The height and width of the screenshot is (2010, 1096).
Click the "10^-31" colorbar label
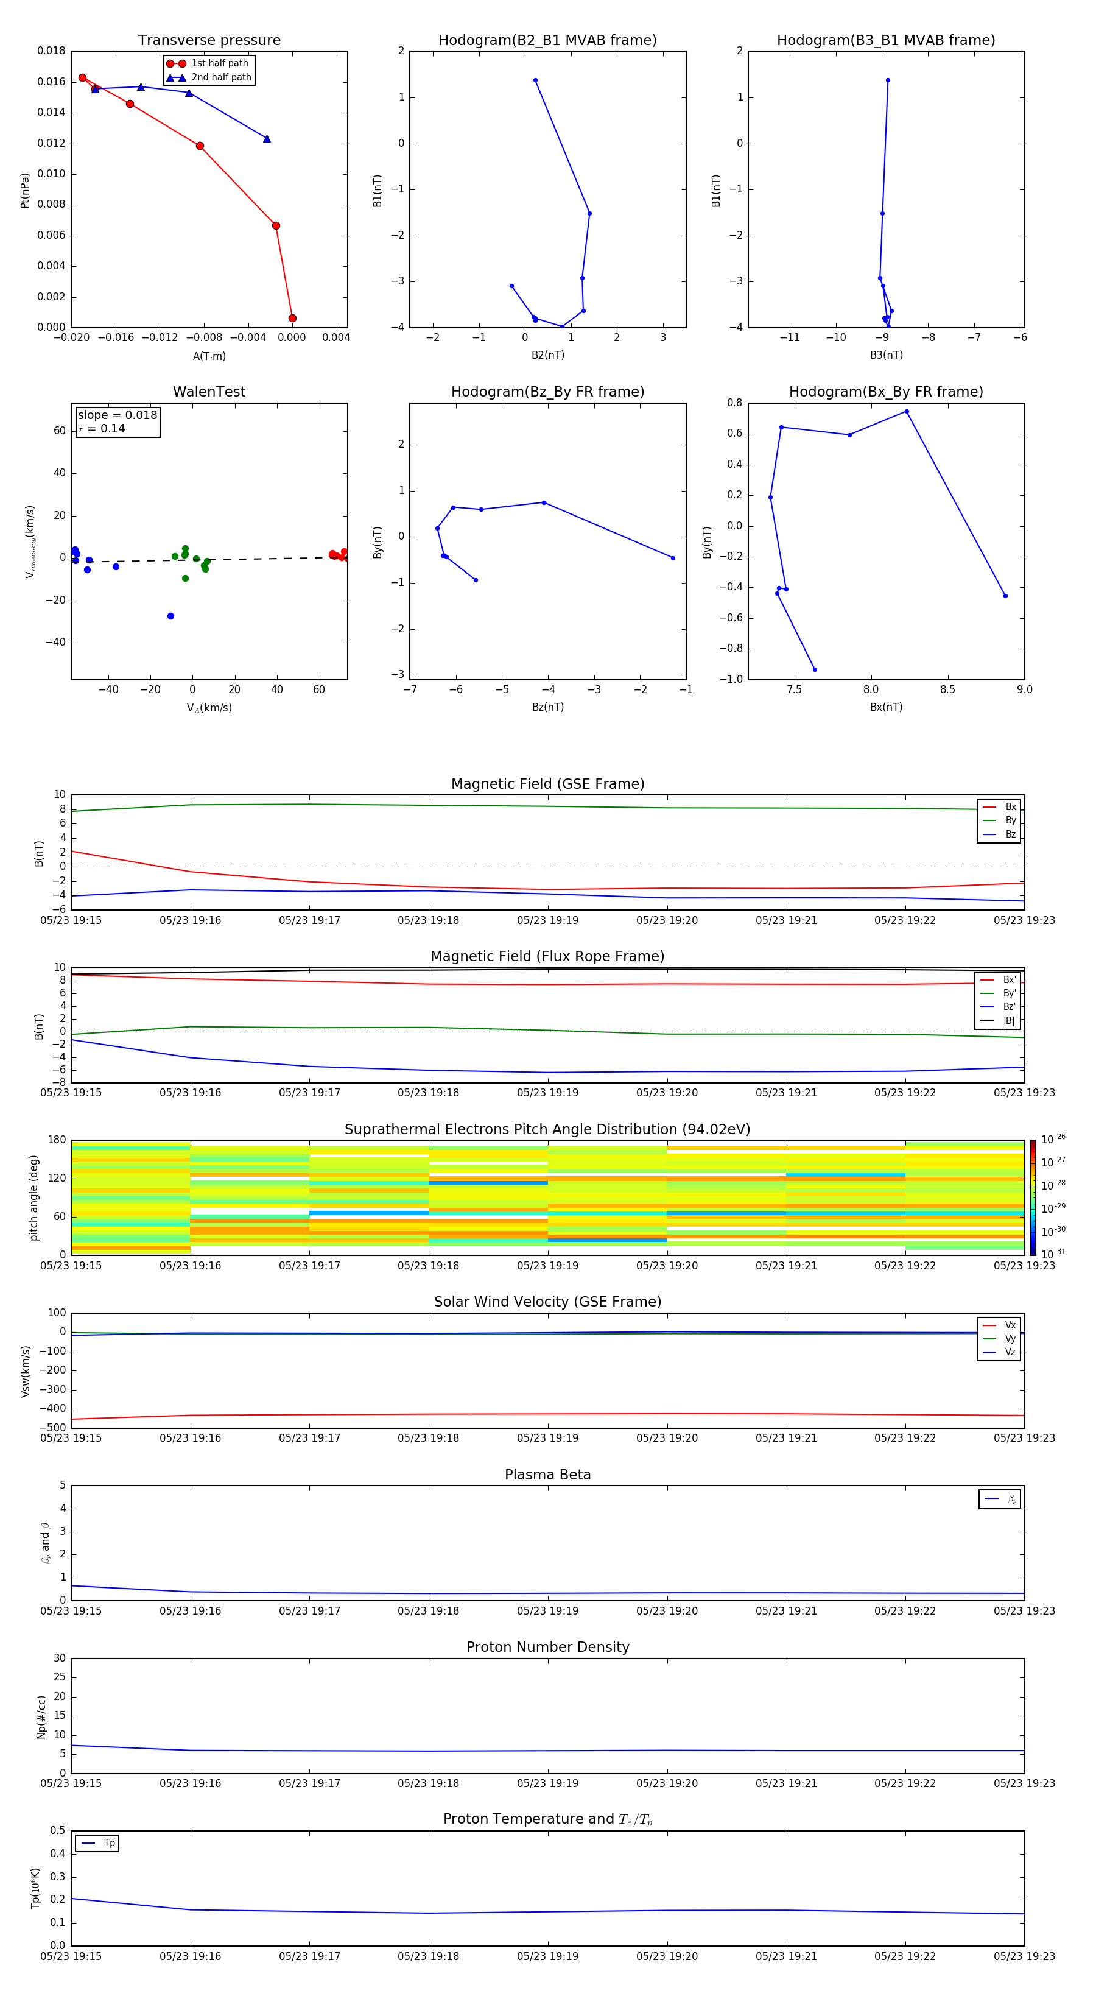click(1053, 1254)
